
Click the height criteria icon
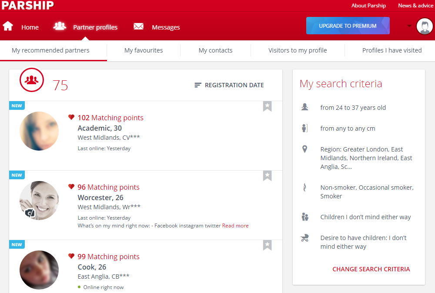(304, 128)
